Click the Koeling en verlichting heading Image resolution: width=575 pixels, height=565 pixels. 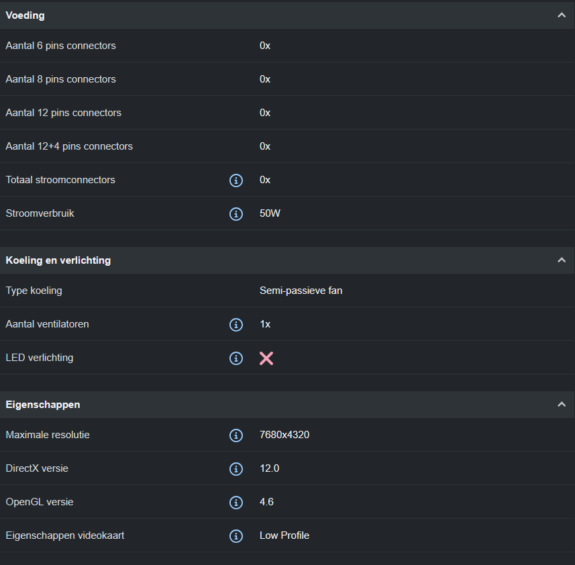tap(58, 260)
